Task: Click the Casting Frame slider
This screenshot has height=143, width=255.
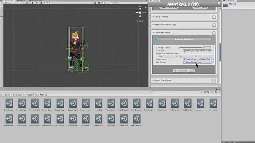Action: (190, 48)
